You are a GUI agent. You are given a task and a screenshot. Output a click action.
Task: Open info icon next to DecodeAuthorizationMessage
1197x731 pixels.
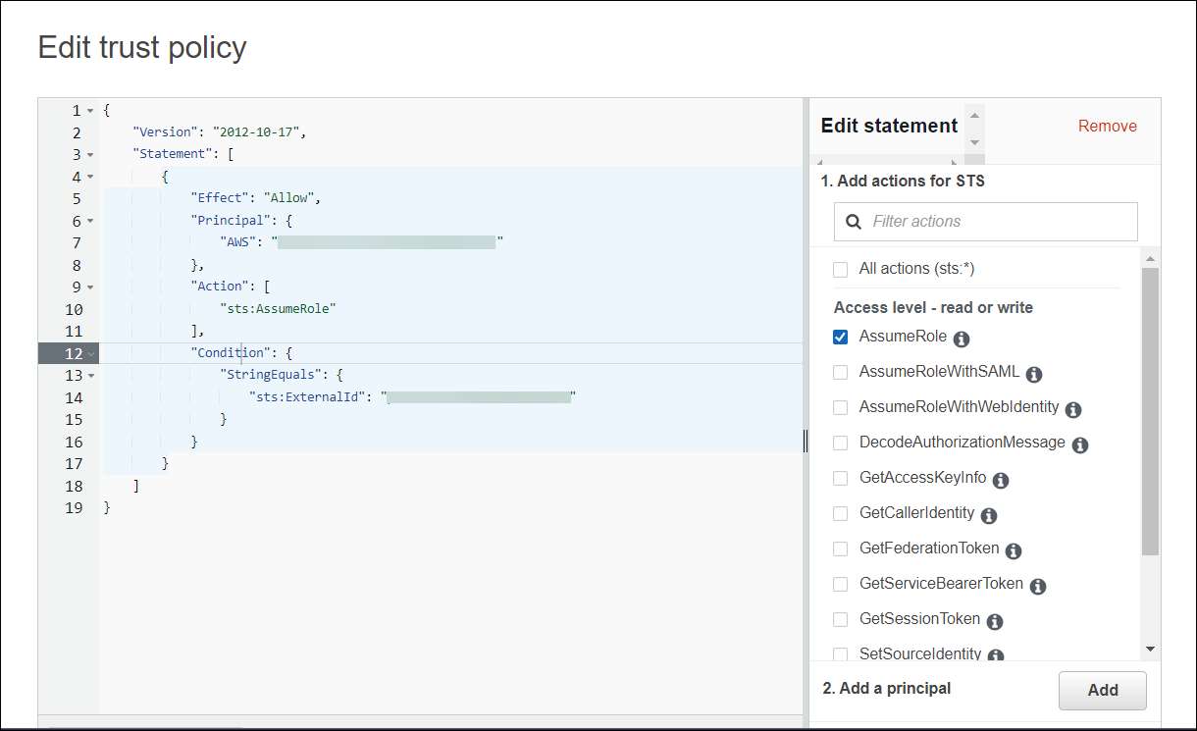click(1080, 444)
